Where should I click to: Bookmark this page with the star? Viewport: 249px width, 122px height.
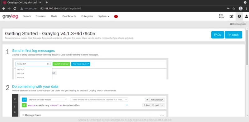[234, 9]
